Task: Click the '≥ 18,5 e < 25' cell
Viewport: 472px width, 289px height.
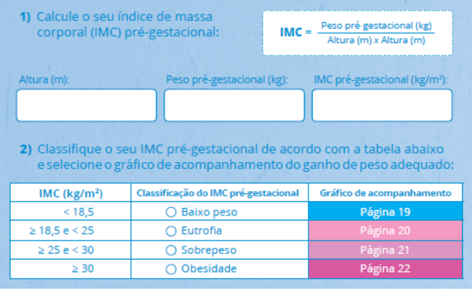Action: click(71, 231)
